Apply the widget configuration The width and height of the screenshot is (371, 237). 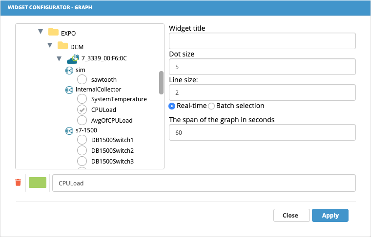tap(330, 215)
